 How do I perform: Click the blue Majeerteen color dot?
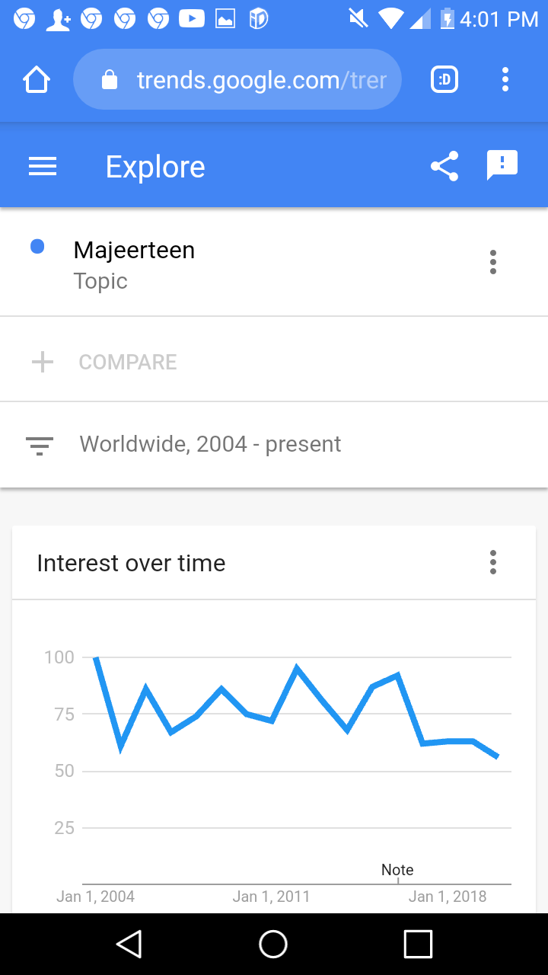37,246
